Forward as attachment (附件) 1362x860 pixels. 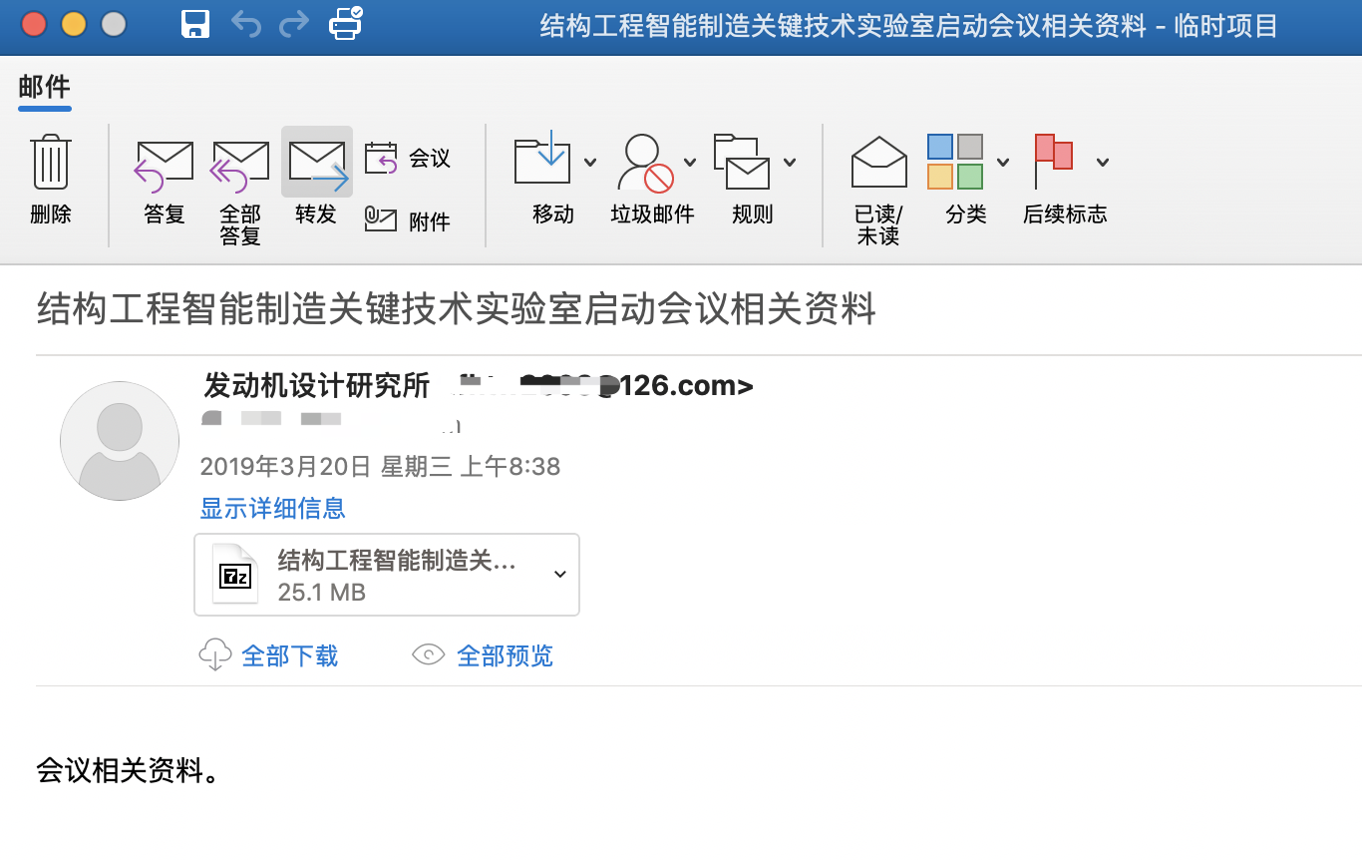click(x=408, y=220)
